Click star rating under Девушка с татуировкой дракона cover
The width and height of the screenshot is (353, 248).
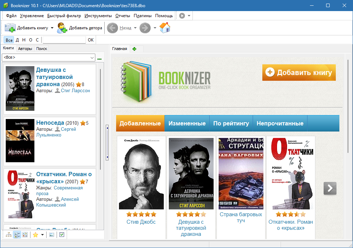tap(191, 214)
